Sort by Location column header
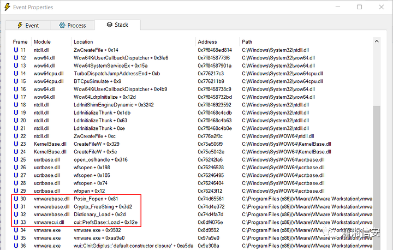Viewport: 393px width, 250px height. (83, 41)
